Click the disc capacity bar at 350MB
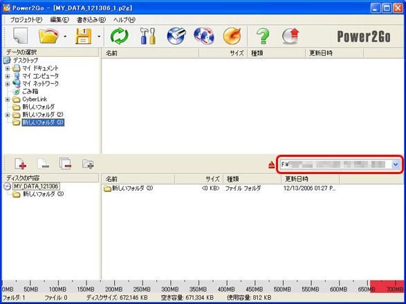 tap(199, 287)
